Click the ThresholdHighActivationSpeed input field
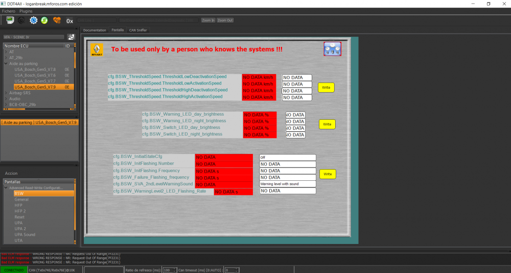Image resolution: width=511 pixels, height=273 pixels. pos(297,97)
